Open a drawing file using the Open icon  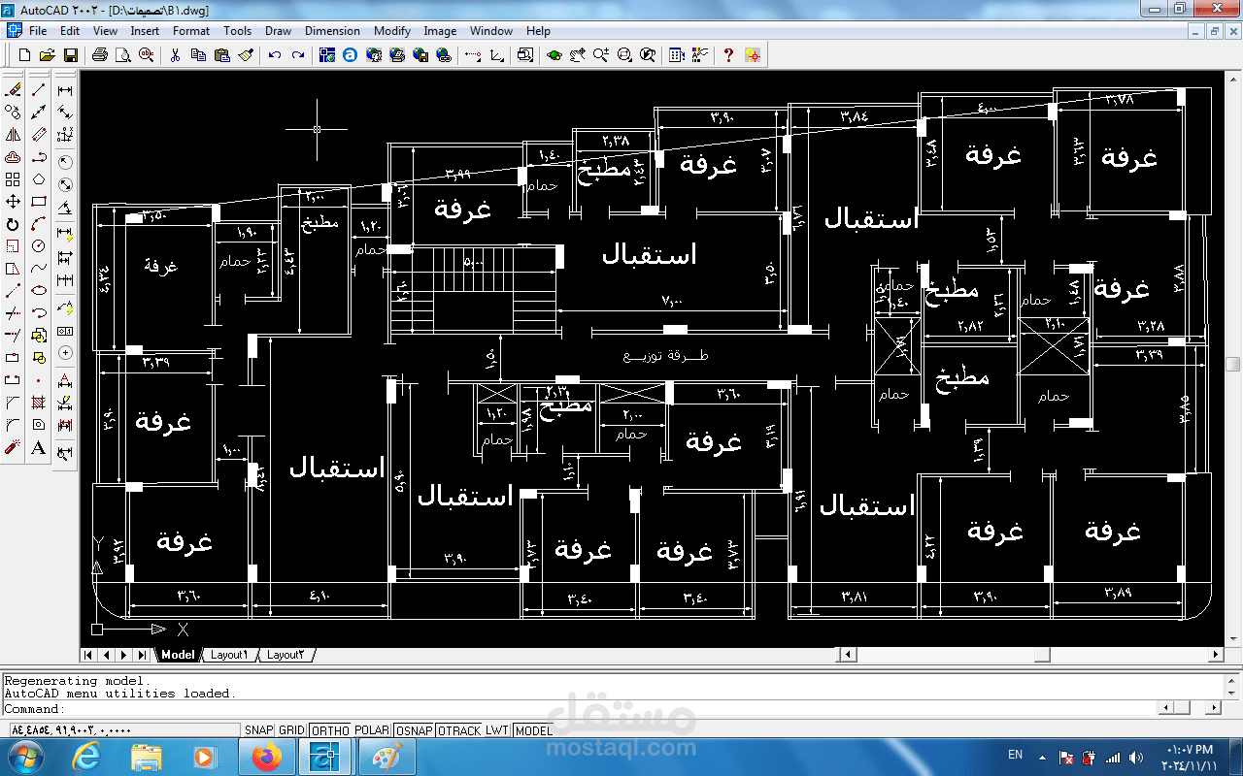[47, 55]
